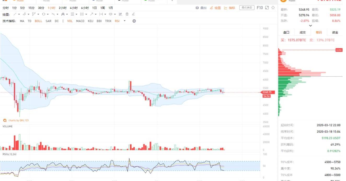Switch to the 盘口 order book tab
Viewport: 346px width, 181px height.
click(x=286, y=33)
